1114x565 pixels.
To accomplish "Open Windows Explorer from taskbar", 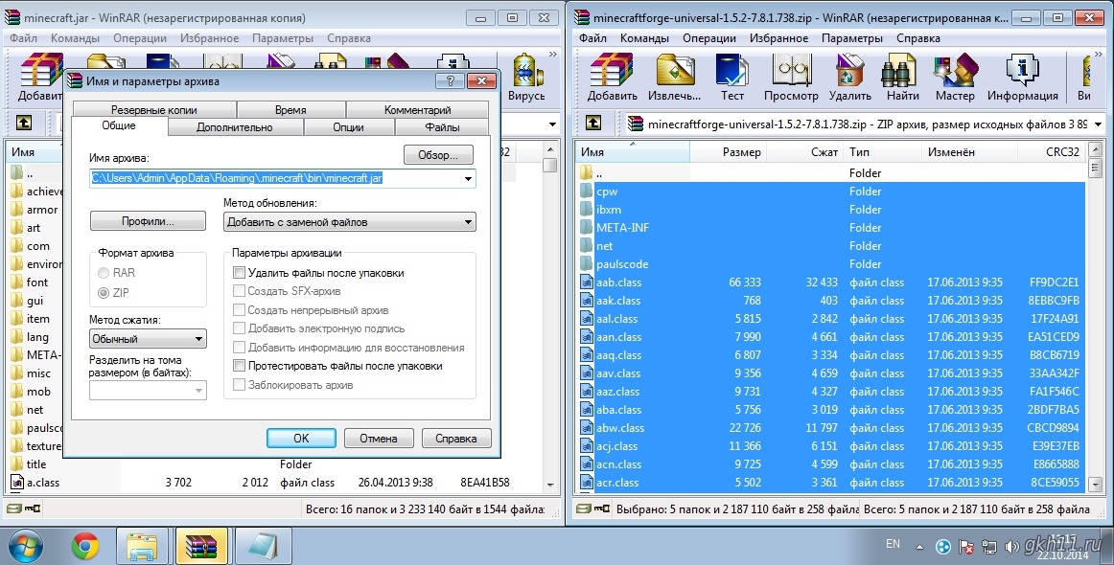I will point(142,547).
